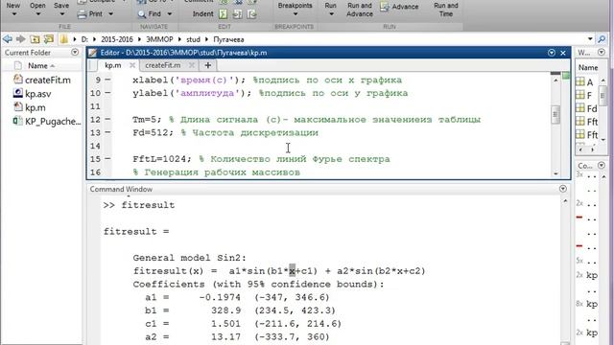Expand the Run dropdown arrow

pyautogui.click(x=331, y=14)
